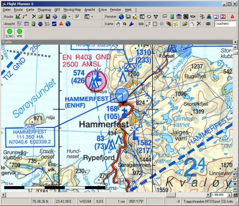Click the list view icon in Ansicht toolbar

coord(26,24)
